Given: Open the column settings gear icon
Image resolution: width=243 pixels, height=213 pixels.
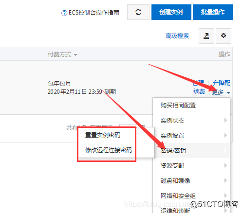Looking at the screenshot, I should [x=224, y=36].
